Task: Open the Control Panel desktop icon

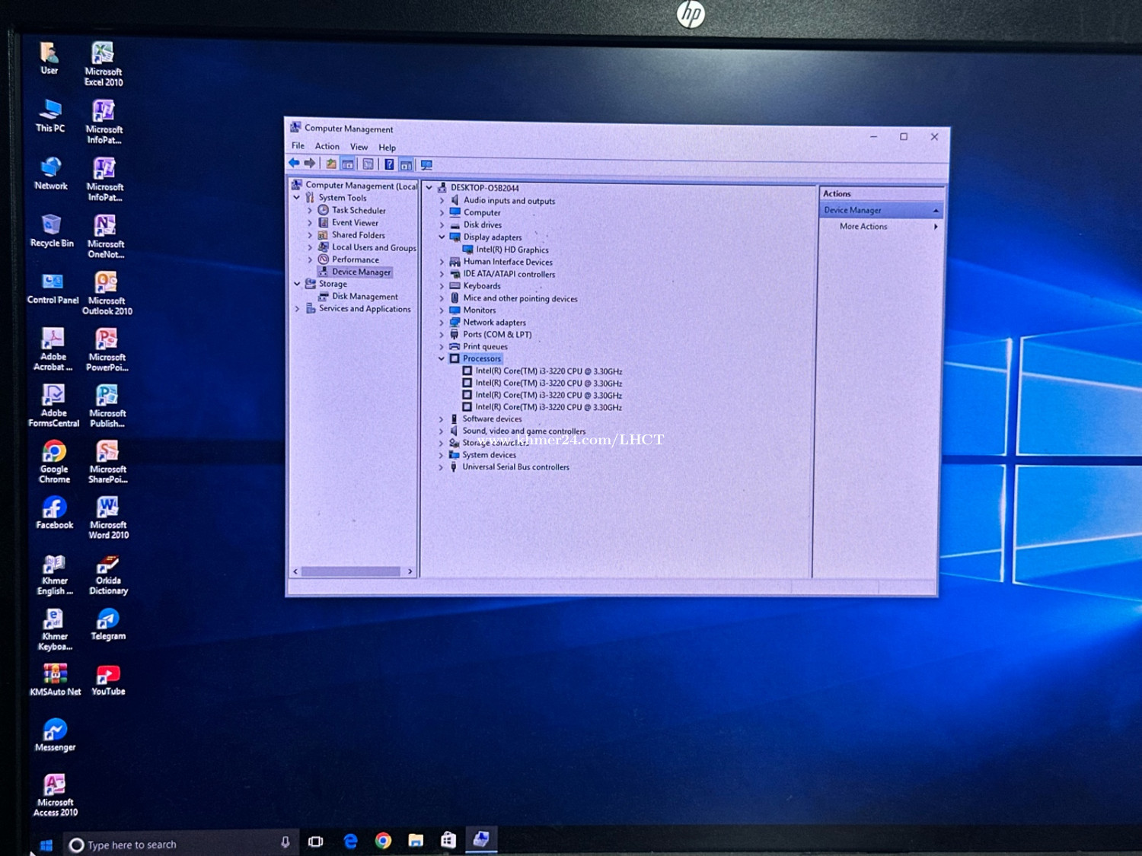Action: pyautogui.click(x=53, y=288)
